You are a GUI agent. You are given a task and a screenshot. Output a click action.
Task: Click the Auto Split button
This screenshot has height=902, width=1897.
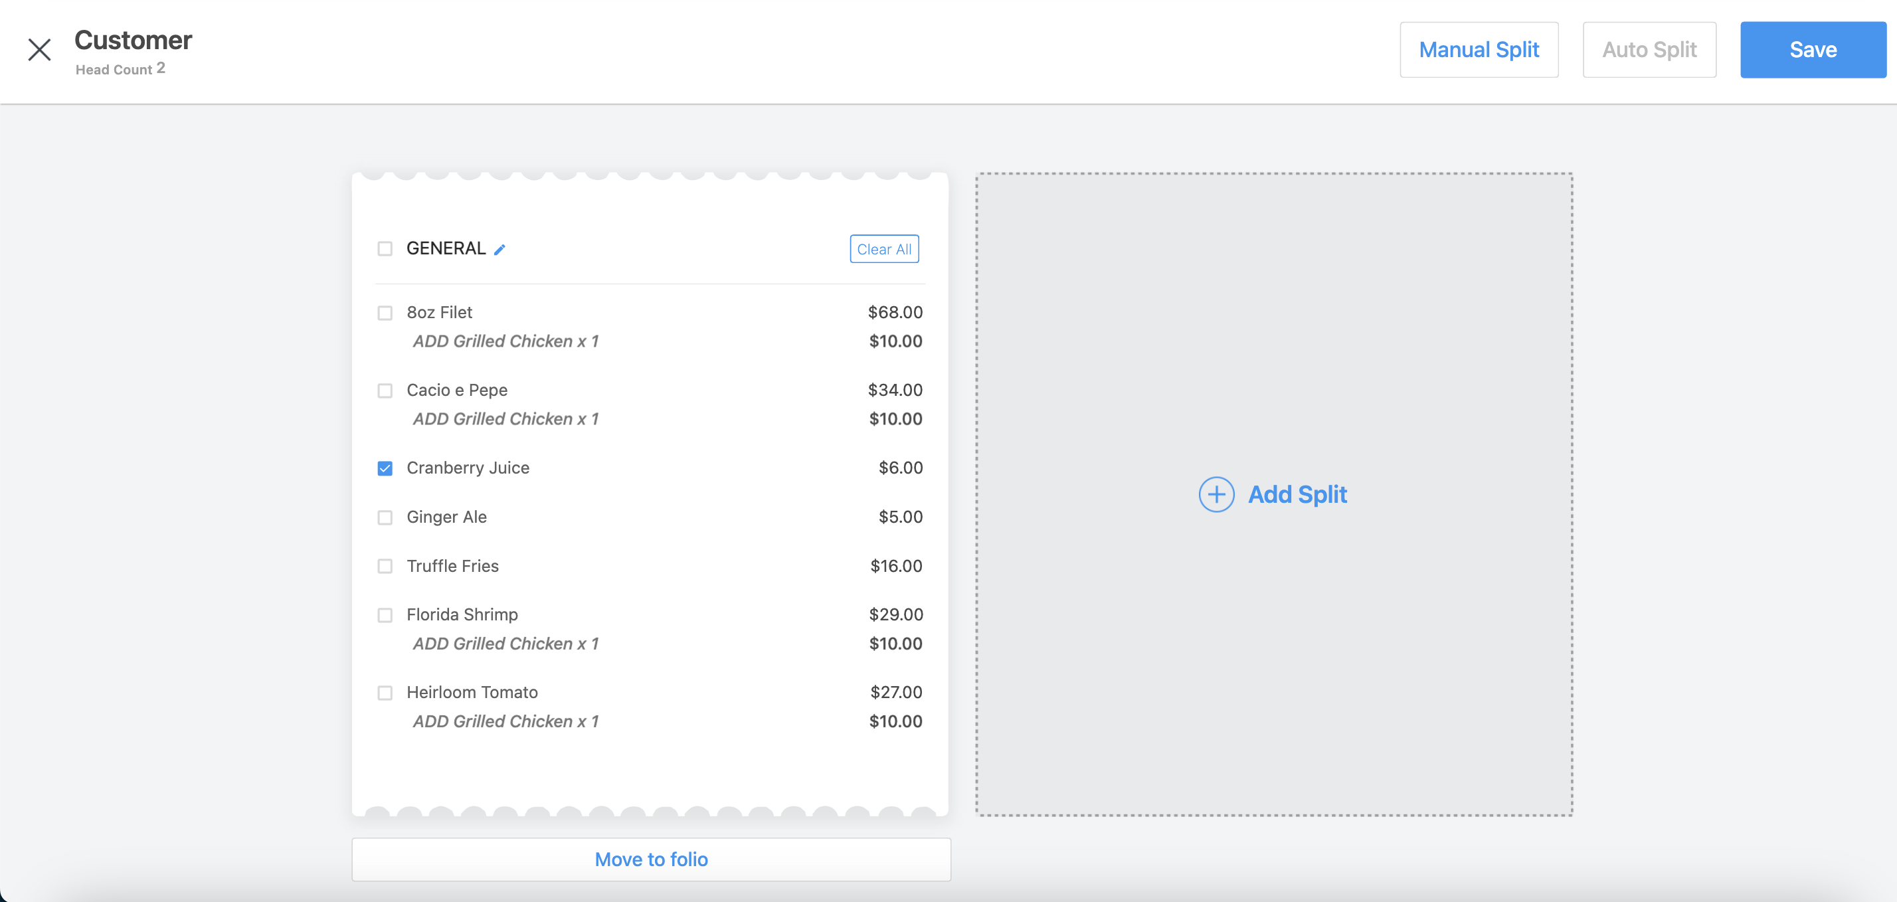click(1649, 49)
